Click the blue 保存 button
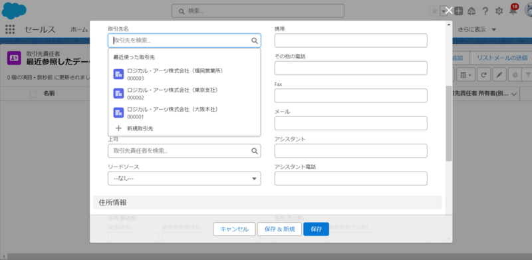The image size is (532, 260). point(317,229)
